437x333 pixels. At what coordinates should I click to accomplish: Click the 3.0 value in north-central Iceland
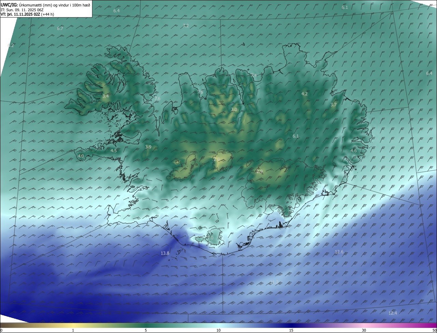tap(234, 110)
